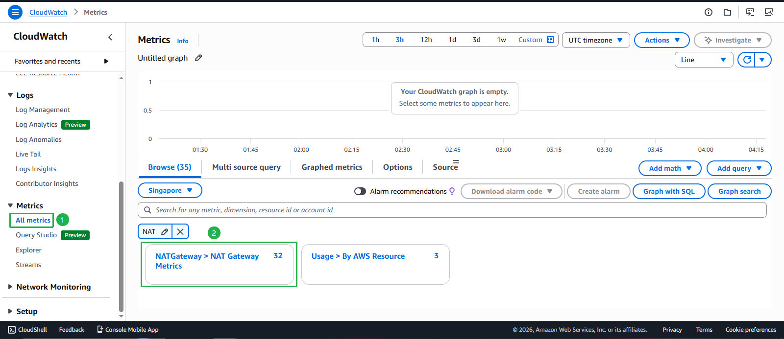This screenshot has height=339, width=784.
Task: Select the 1d time range
Action: [452, 40]
